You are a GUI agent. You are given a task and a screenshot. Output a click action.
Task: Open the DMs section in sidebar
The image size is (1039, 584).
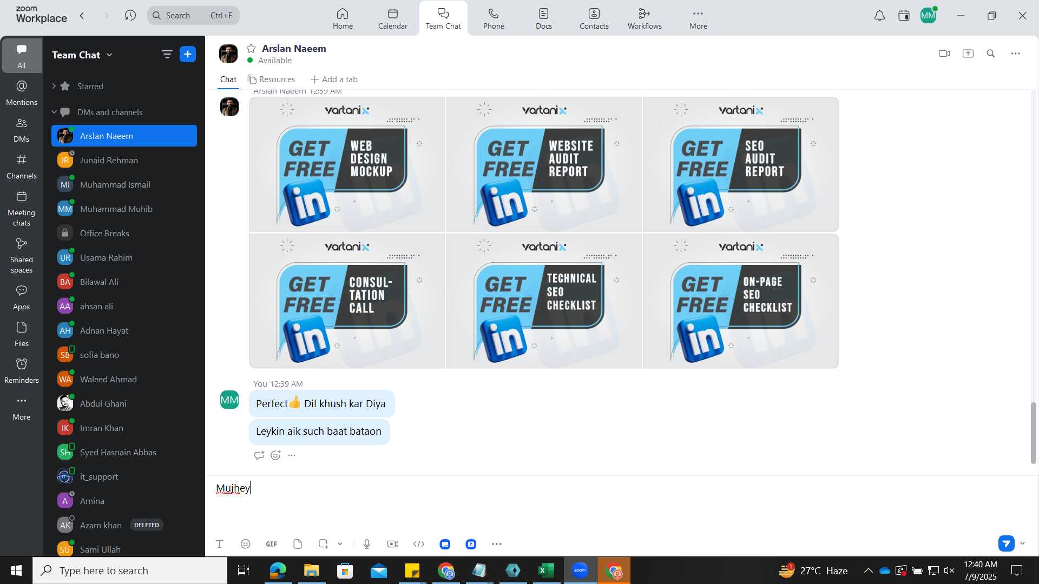22,130
